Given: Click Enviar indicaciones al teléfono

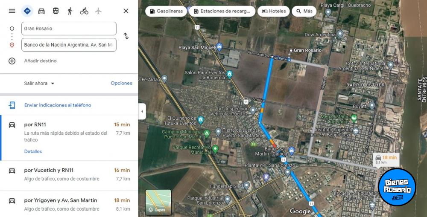Looking at the screenshot, I should [x=58, y=105].
